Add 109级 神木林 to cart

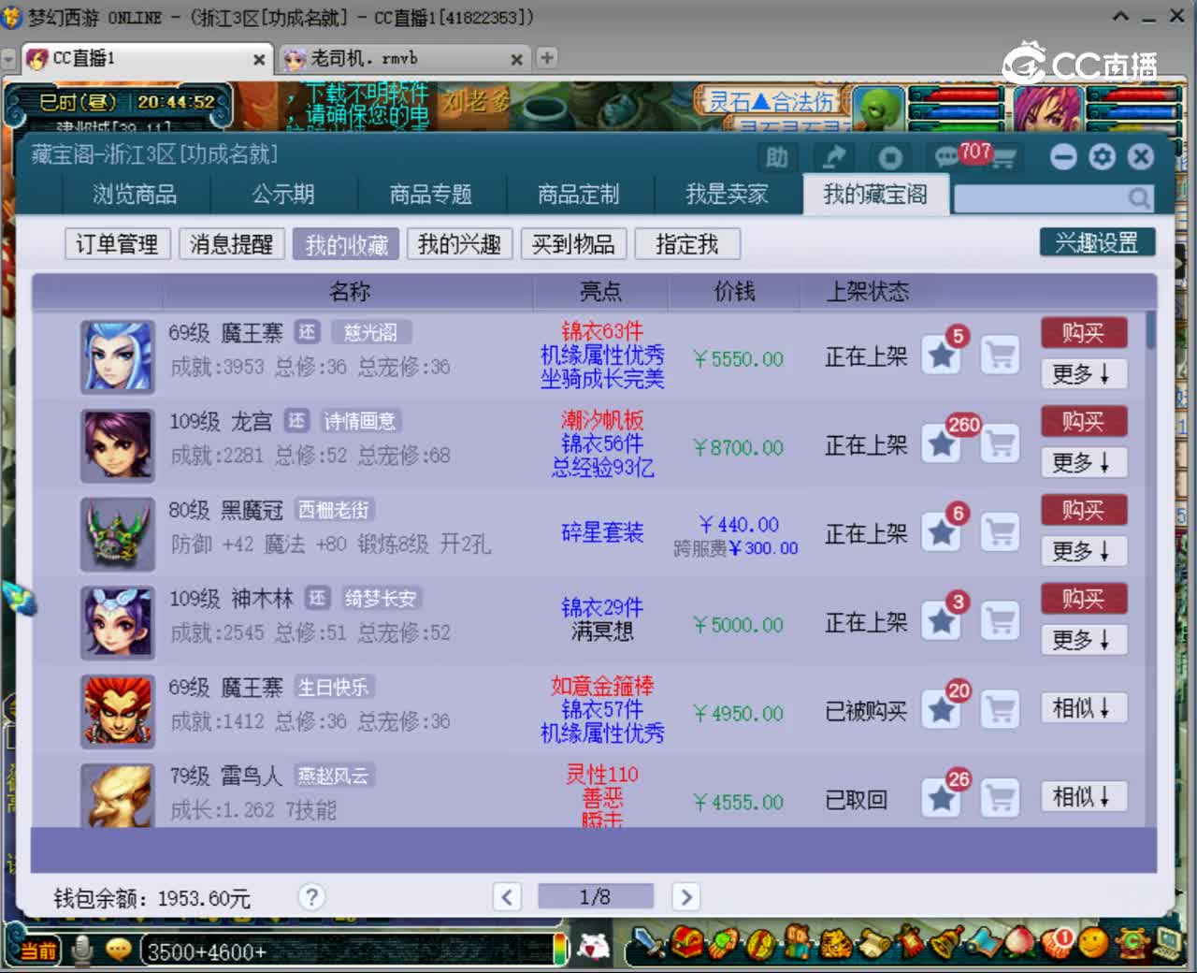point(1001,621)
